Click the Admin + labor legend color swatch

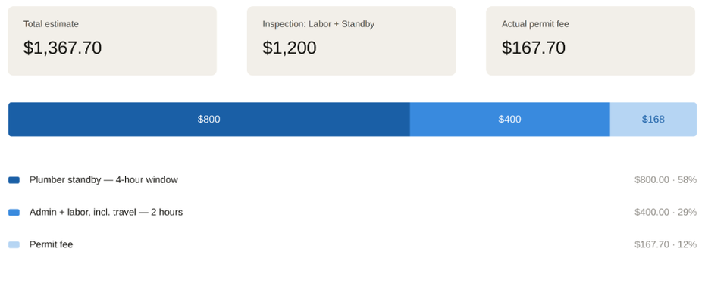[14, 213]
